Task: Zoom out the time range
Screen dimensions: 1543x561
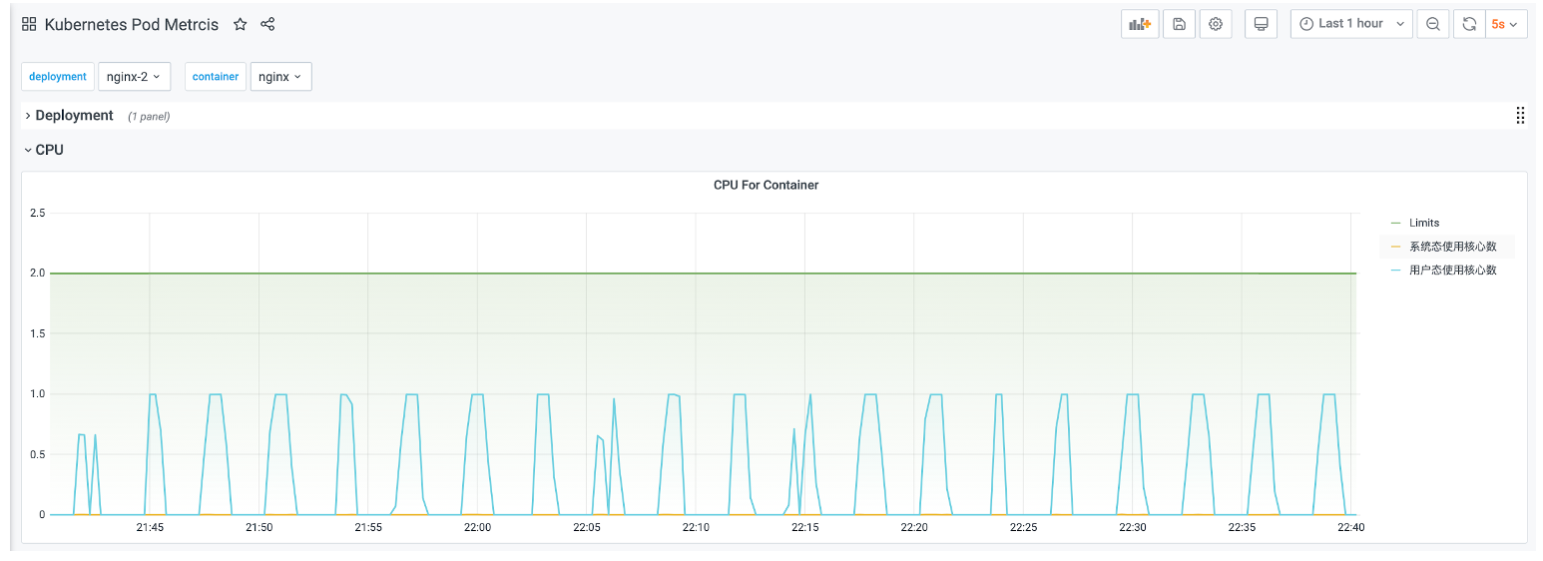Action: tap(1433, 24)
